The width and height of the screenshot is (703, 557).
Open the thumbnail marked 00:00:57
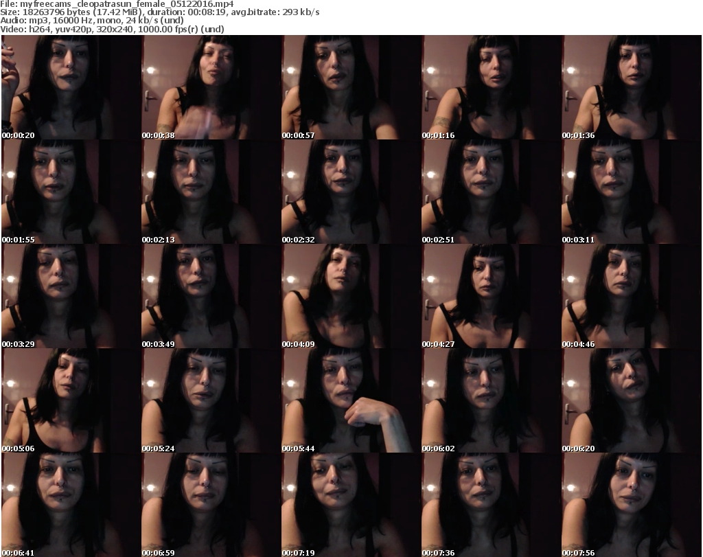349,87
